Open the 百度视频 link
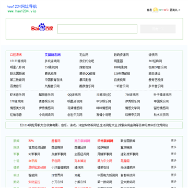188x188 pixels. 120,80
